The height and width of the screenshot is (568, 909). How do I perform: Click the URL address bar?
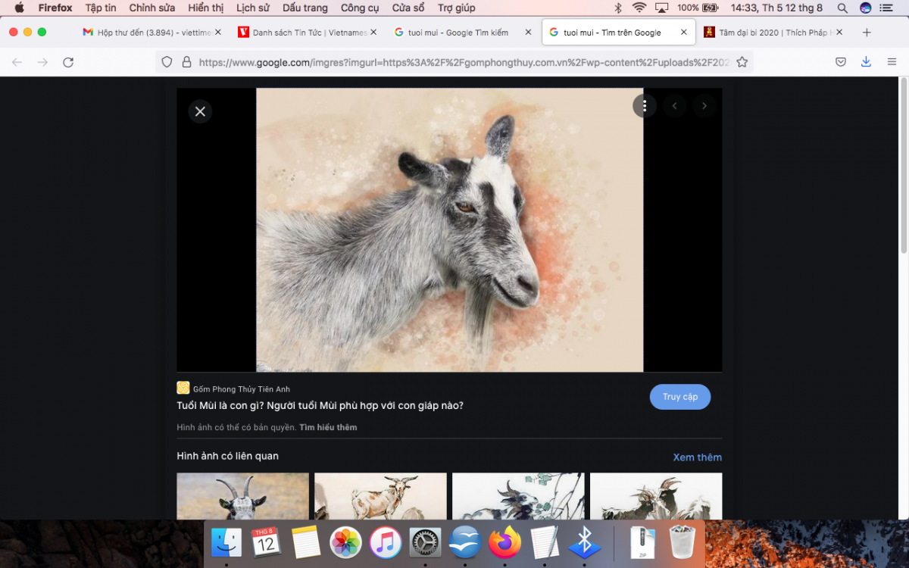(x=462, y=62)
